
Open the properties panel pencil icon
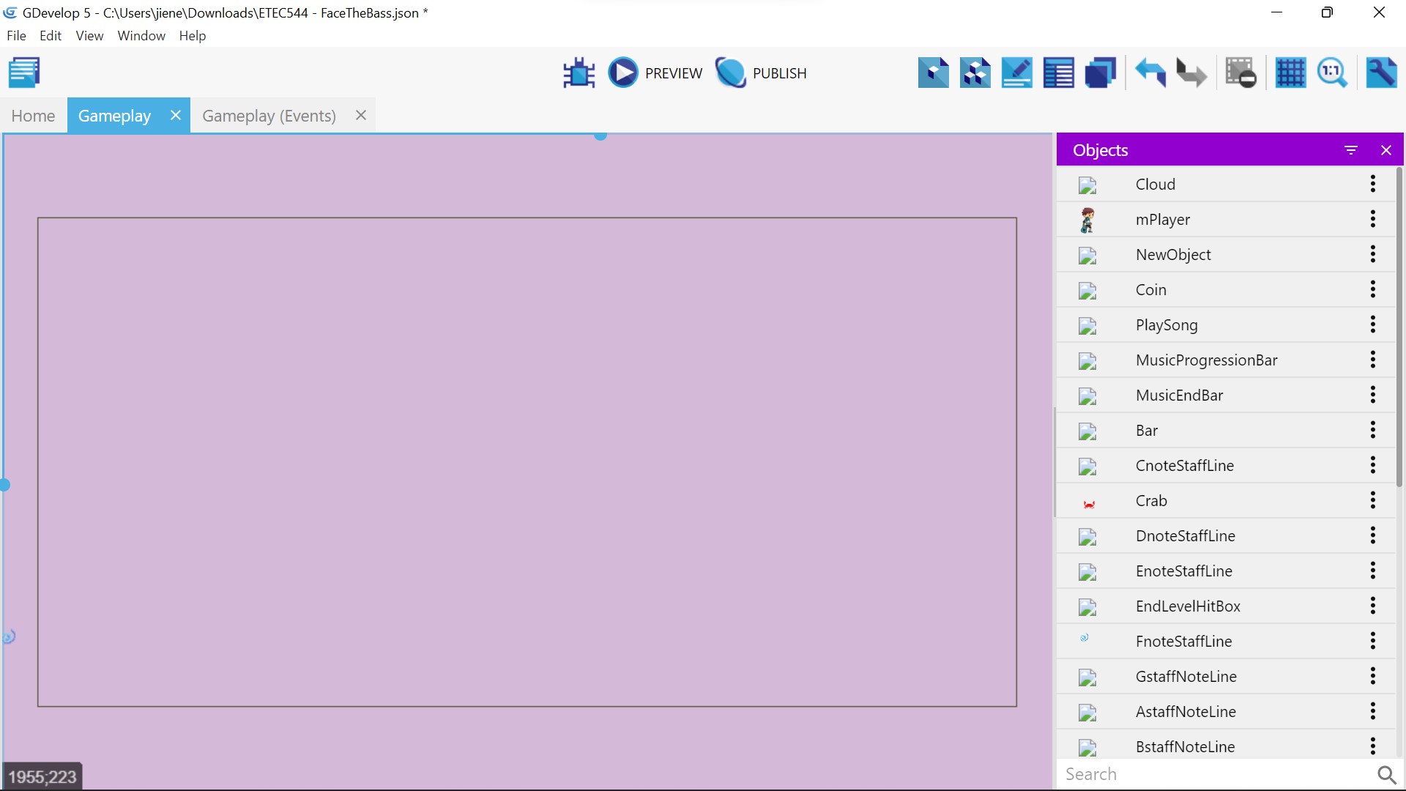[x=1016, y=73]
